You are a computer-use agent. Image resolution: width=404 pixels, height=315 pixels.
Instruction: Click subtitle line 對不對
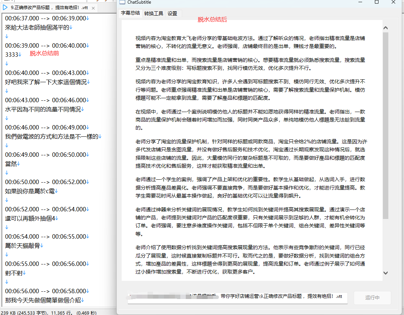point(13,273)
